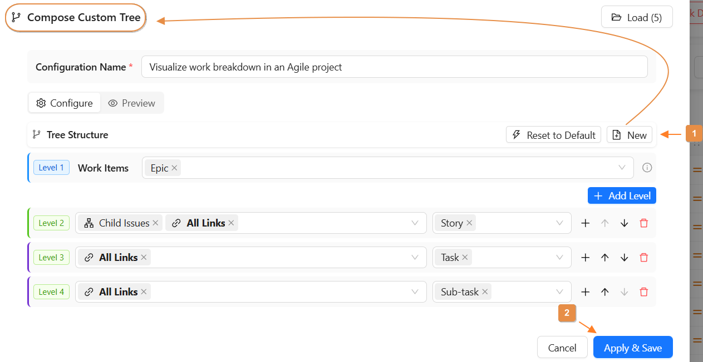Move Level 2 down with the arrow
The image size is (703, 362).
click(x=625, y=223)
